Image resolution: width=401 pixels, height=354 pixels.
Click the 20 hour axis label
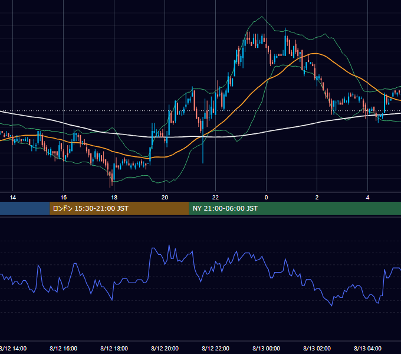[165, 198]
